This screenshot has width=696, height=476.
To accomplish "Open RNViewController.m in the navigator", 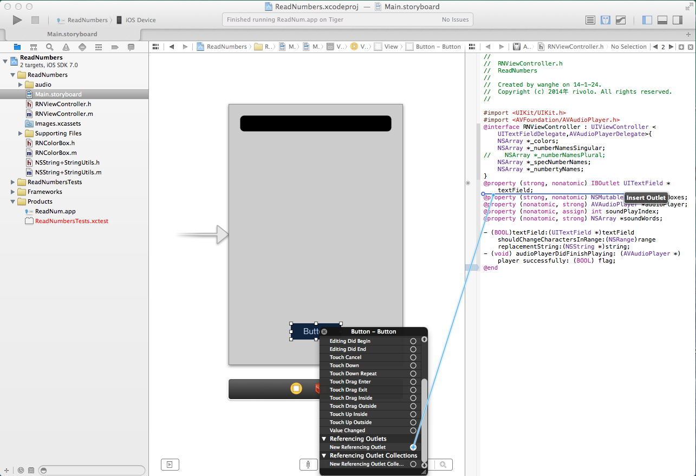I will click(64, 114).
